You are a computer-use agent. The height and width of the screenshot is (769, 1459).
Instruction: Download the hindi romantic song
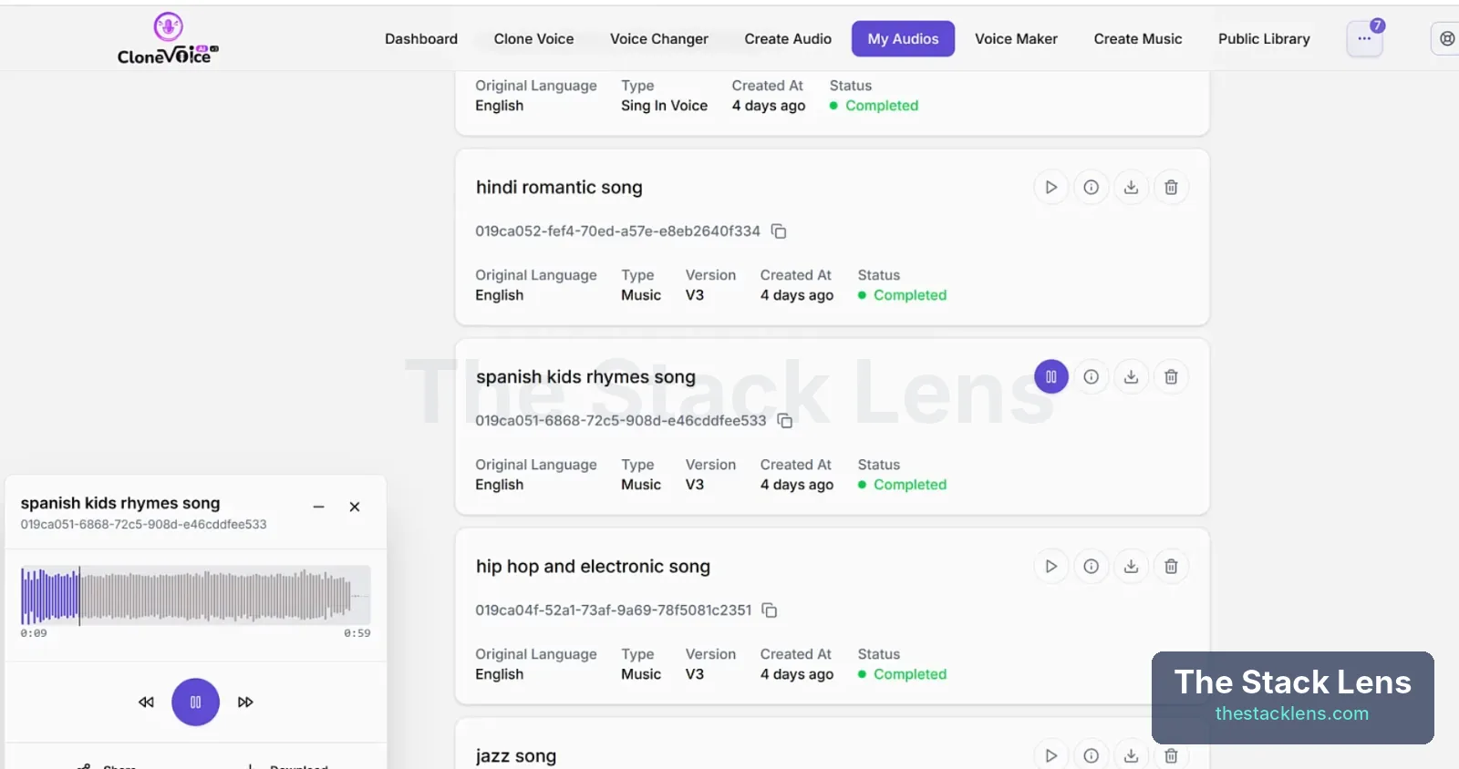pos(1131,188)
